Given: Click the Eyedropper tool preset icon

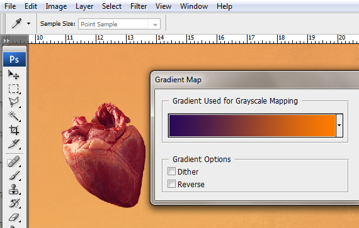Looking at the screenshot, I should point(17,23).
